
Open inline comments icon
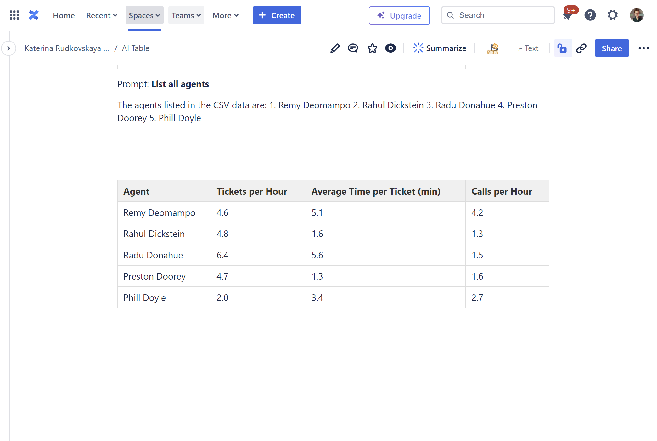coord(353,48)
